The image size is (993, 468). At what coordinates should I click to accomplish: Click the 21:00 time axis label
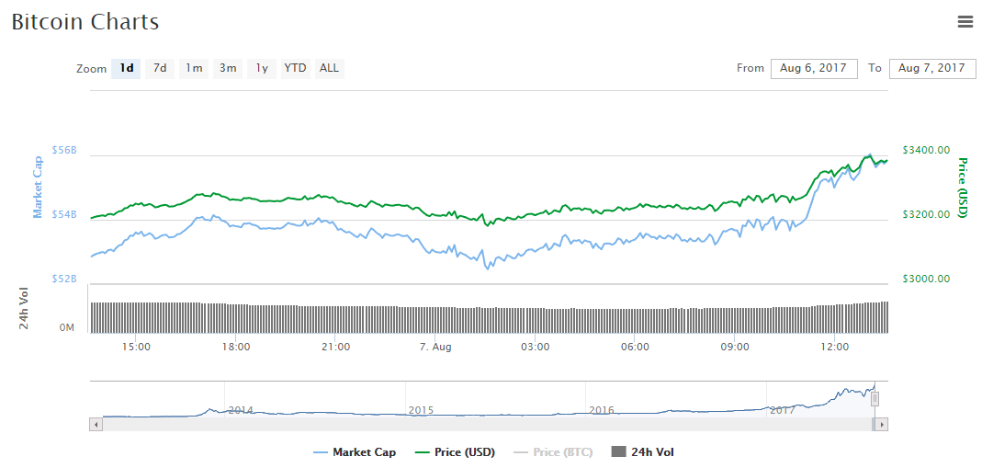tap(335, 347)
